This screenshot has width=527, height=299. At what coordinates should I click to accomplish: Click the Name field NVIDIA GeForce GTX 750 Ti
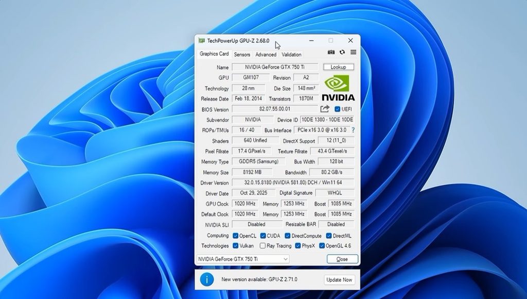275,67
